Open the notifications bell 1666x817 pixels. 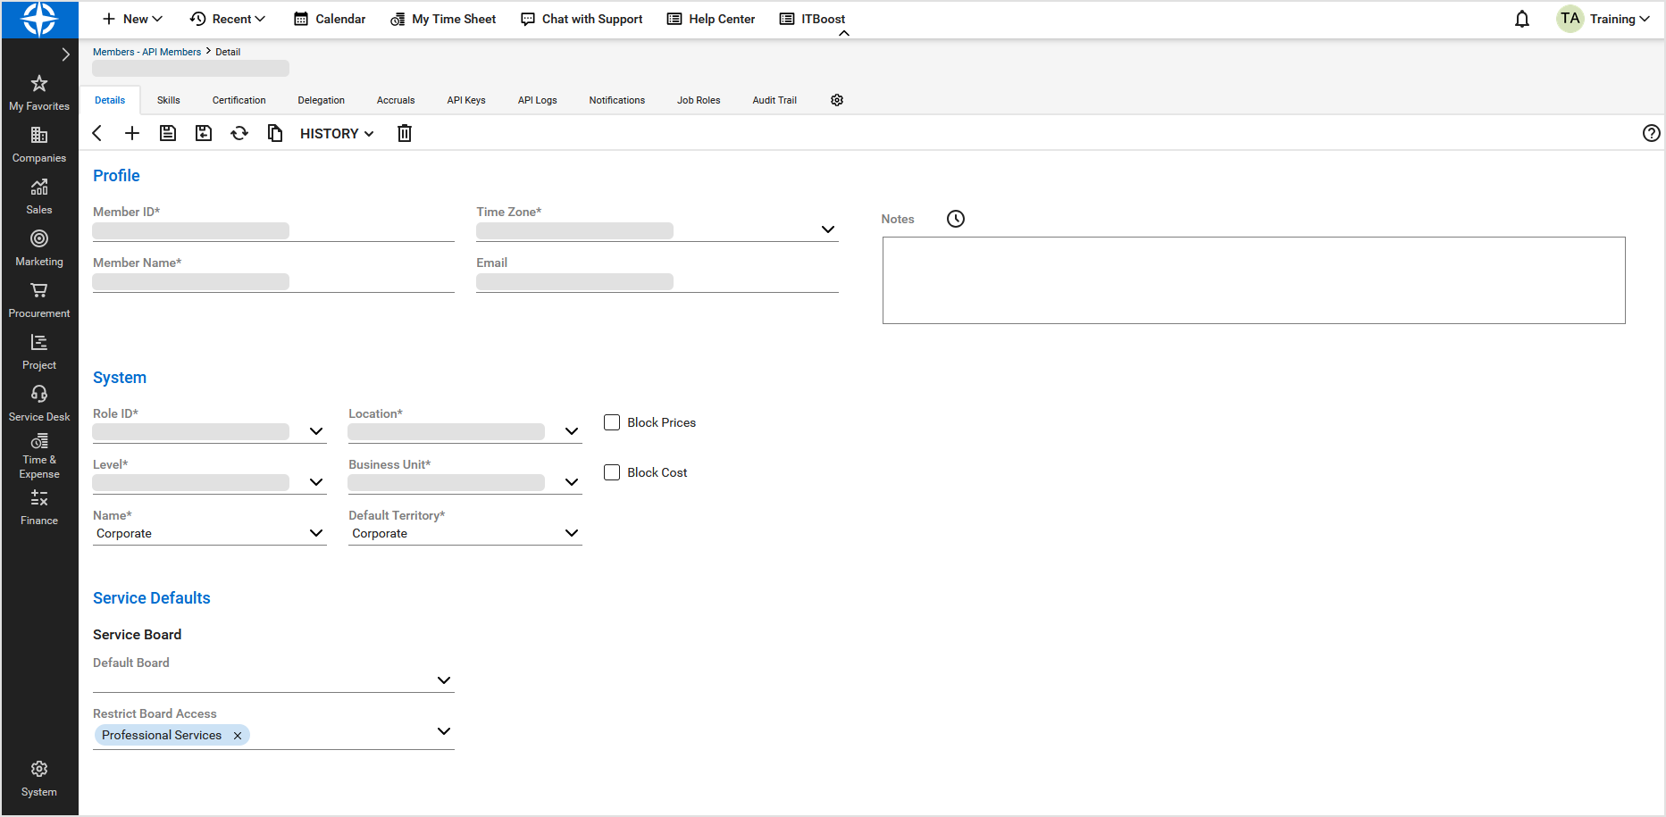coord(1522,19)
